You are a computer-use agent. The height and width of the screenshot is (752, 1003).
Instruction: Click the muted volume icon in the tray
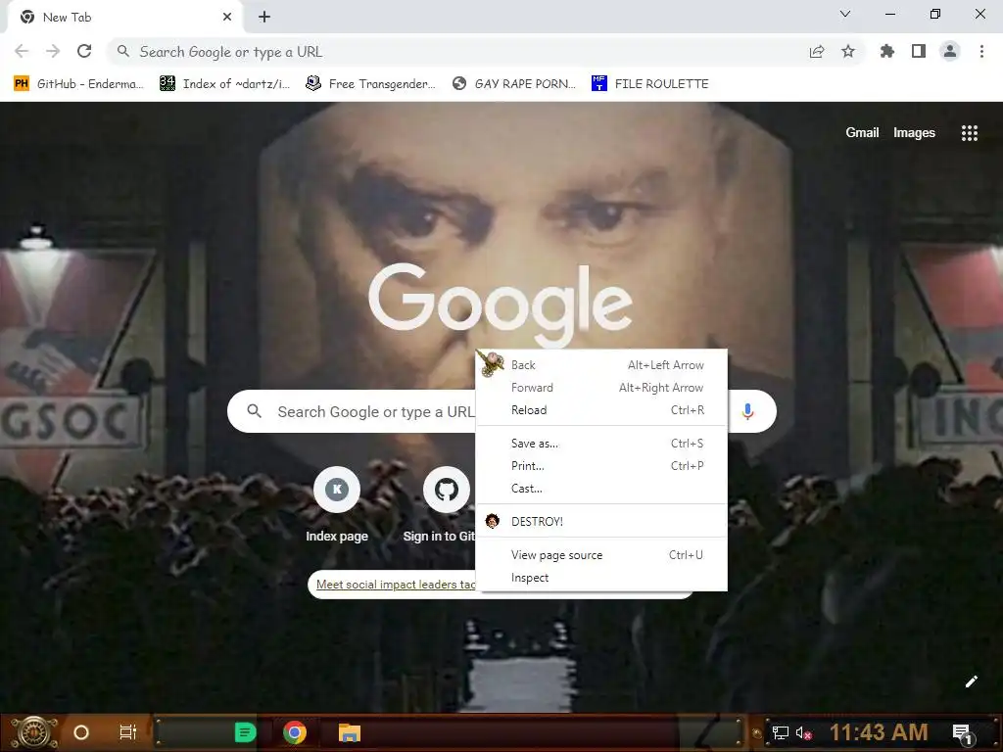pyautogui.click(x=804, y=732)
